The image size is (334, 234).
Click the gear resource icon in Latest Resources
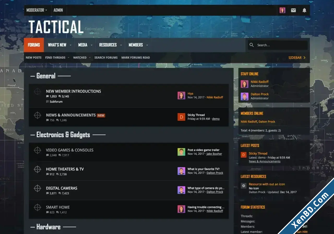(243, 186)
